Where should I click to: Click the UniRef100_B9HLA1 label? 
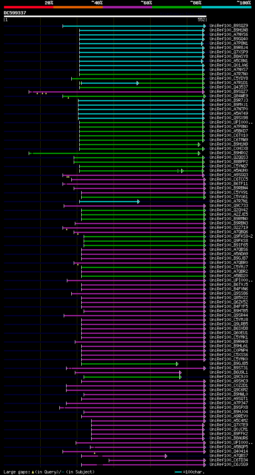[229, 347]
